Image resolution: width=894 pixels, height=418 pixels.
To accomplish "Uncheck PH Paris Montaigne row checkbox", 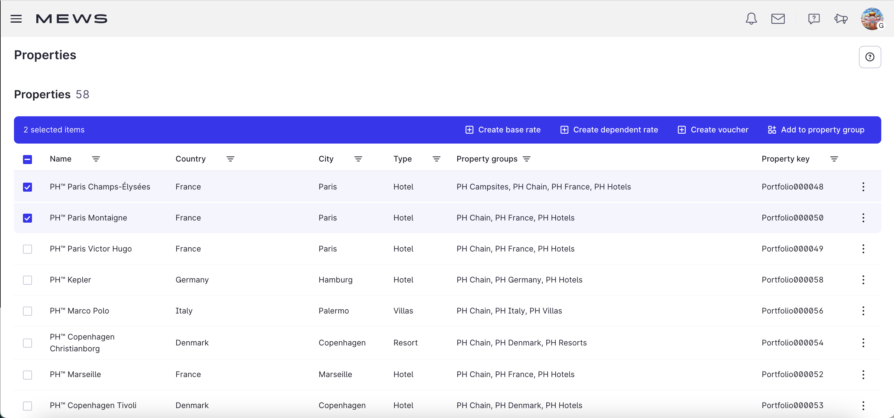I will click(x=27, y=218).
